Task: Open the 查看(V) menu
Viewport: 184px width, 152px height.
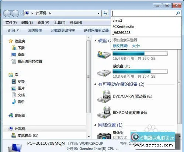Action: pyautogui.click(x=43, y=22)
